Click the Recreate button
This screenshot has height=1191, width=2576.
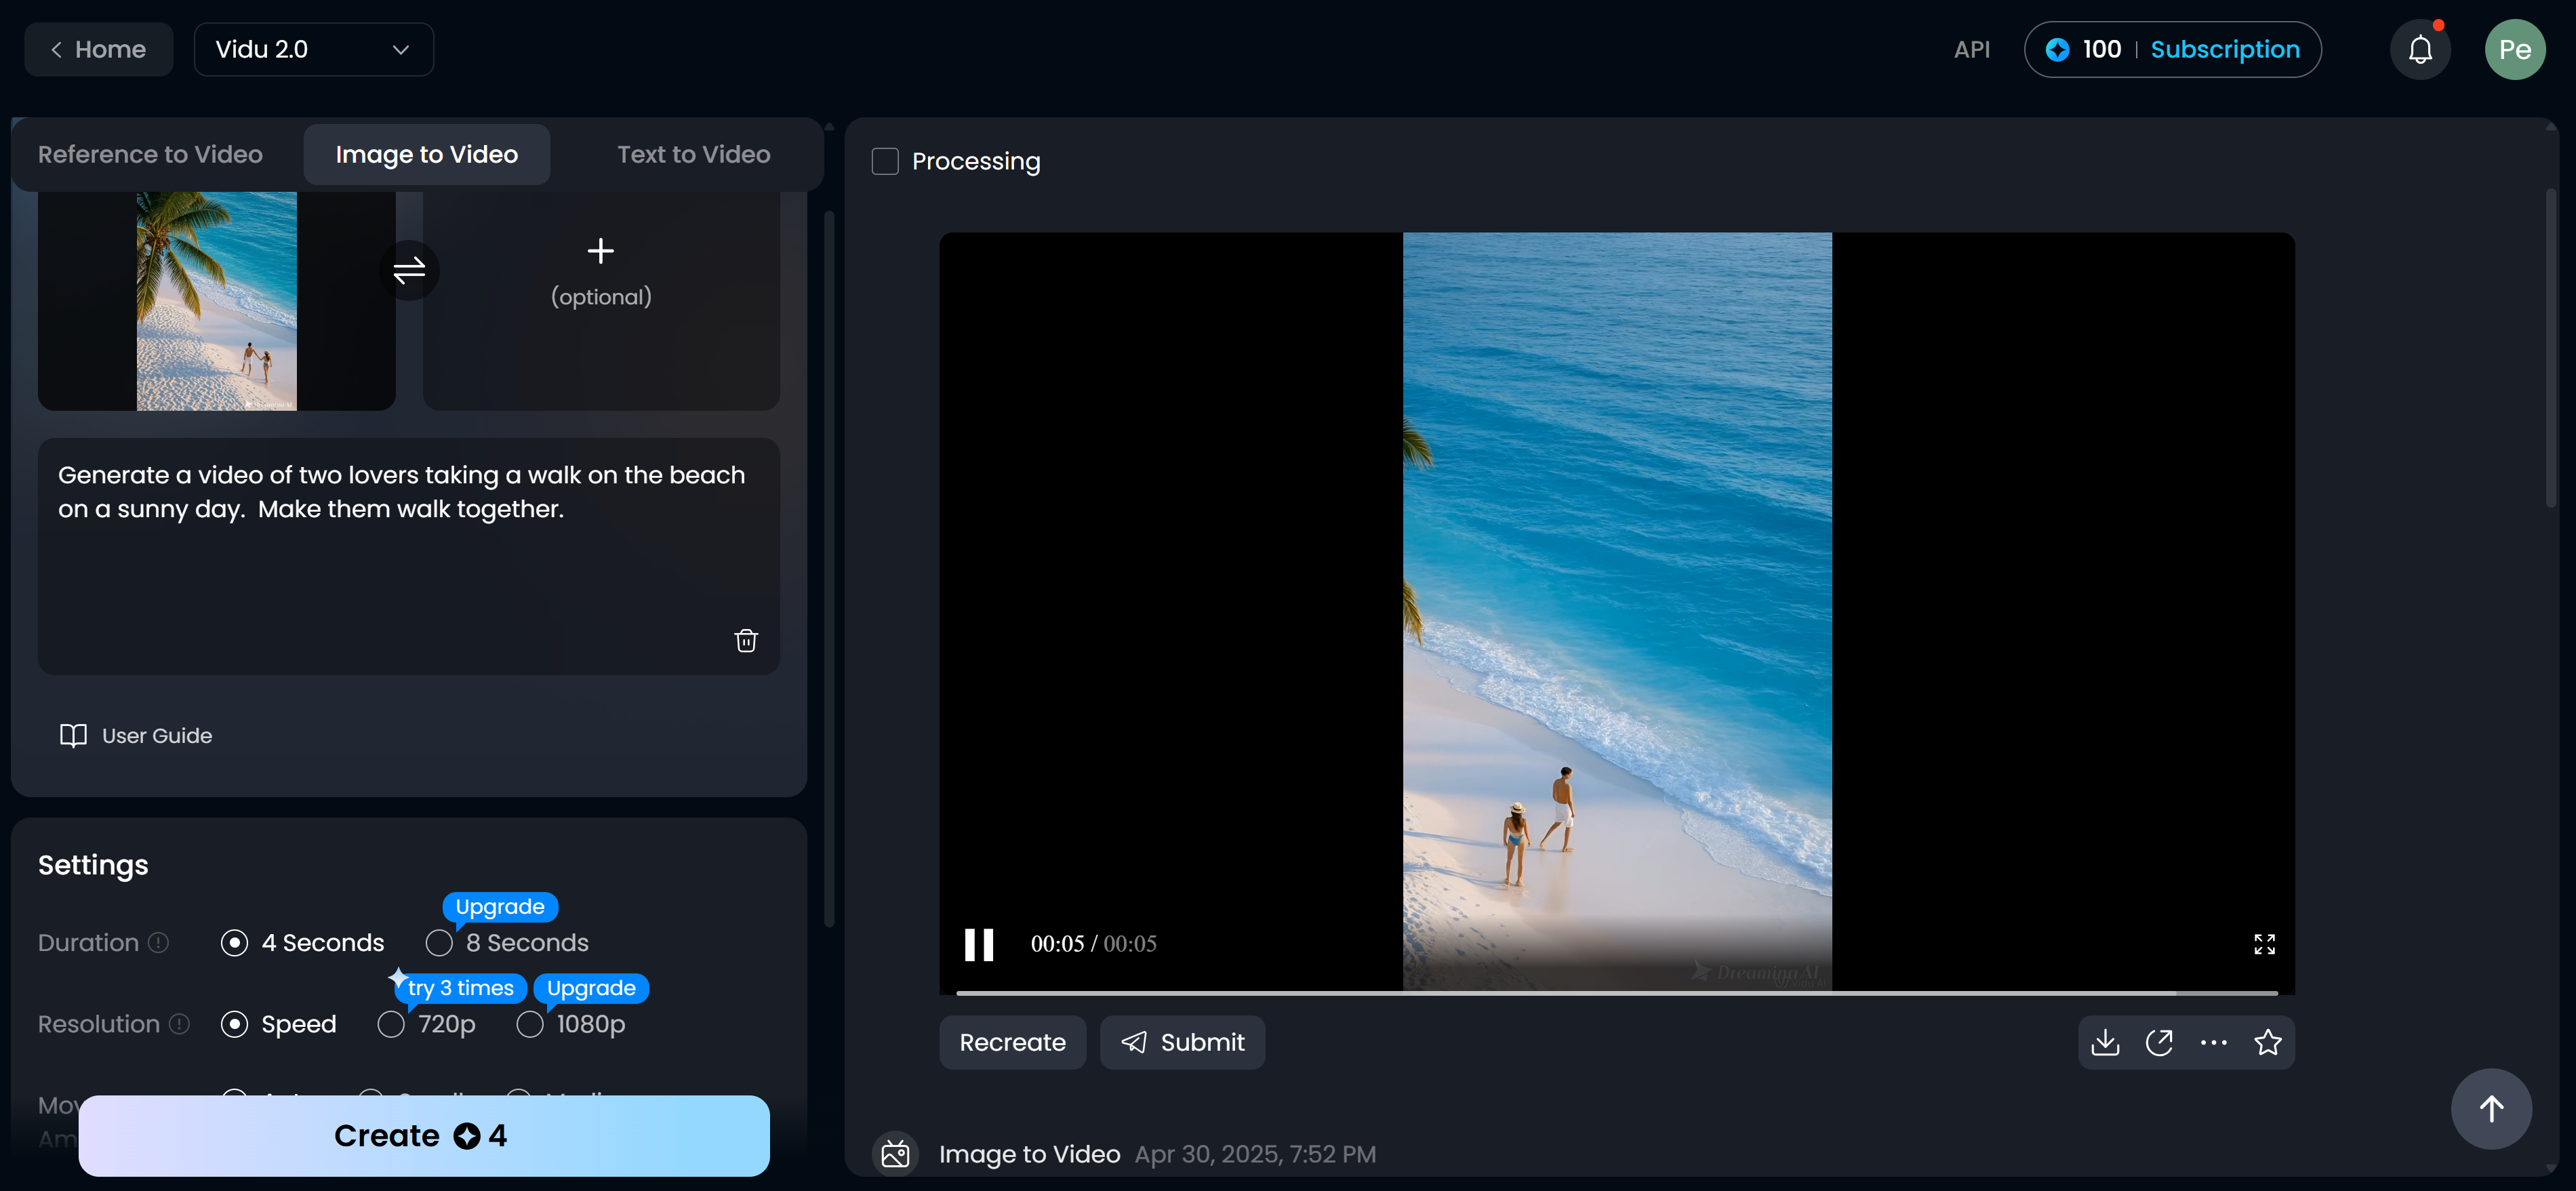tap(1011, 1042)
